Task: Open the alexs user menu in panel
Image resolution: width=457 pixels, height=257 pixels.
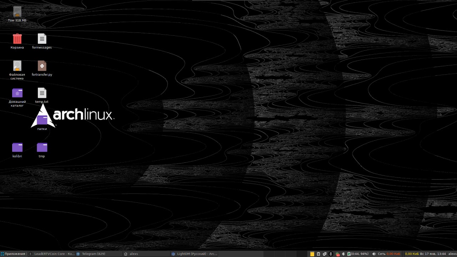Action: point(452,254)
